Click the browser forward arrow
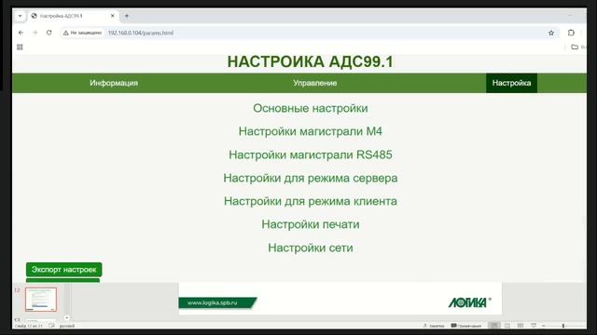This screenshot has width=597, height=335. tap(35, 33)
